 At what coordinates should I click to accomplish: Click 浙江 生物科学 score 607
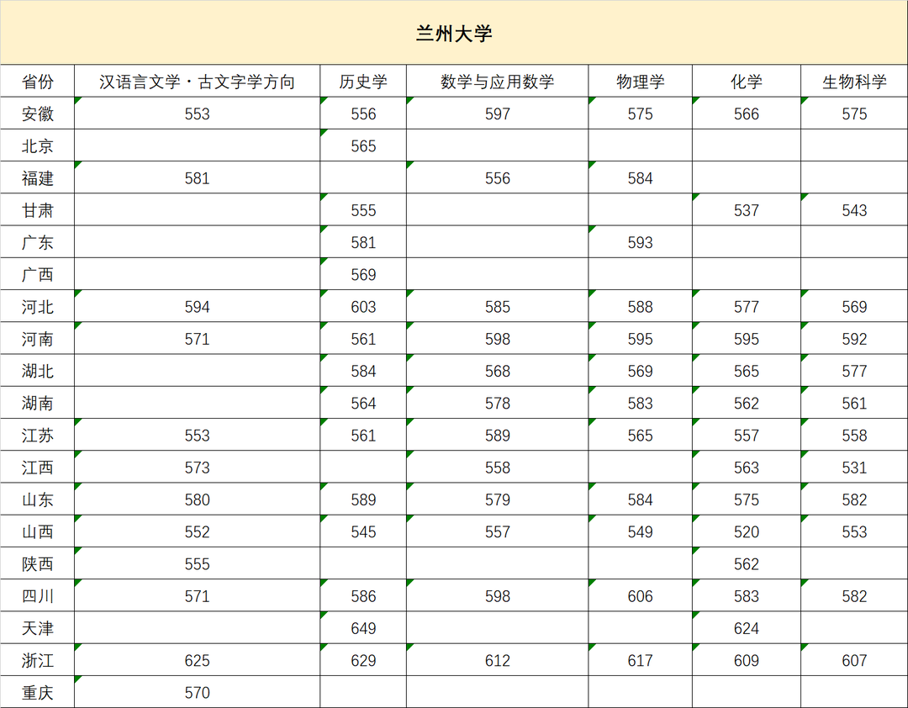[854, 660]
